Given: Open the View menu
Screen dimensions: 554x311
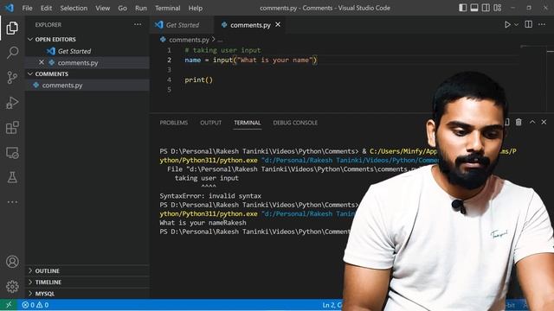Looking at the screenshot, I should coord(102,8).
